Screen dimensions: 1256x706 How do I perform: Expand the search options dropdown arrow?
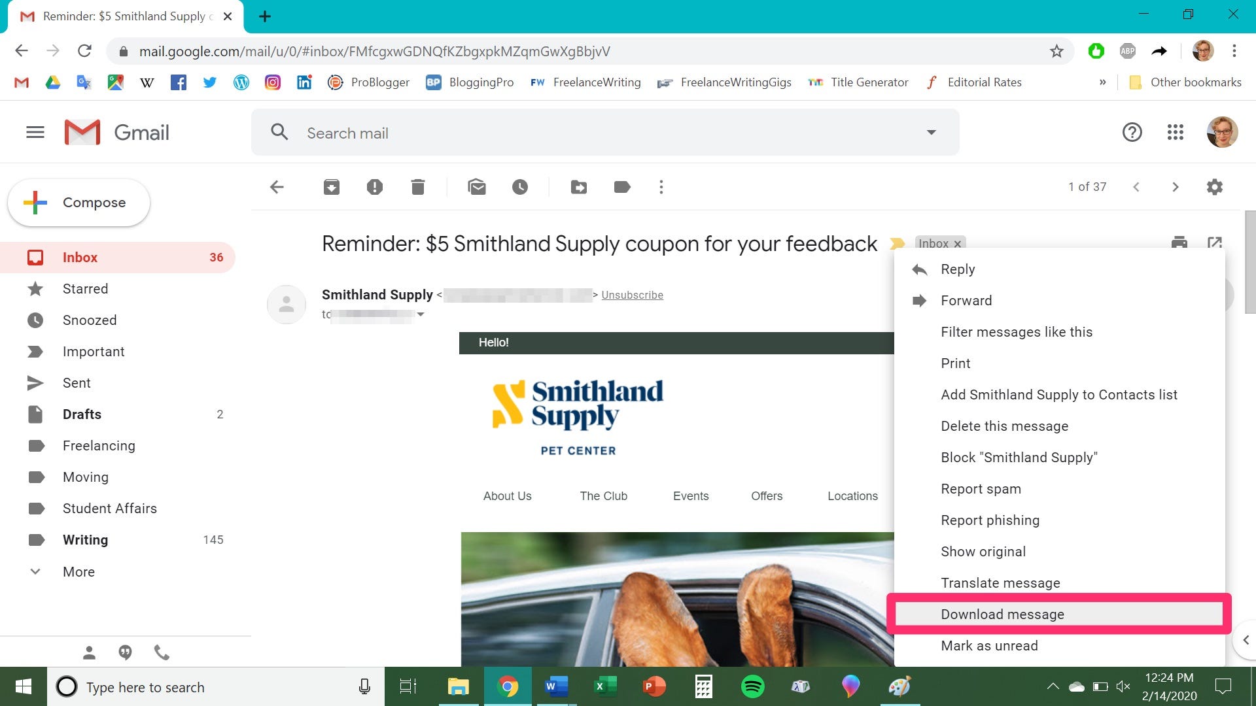pos(931,133)
